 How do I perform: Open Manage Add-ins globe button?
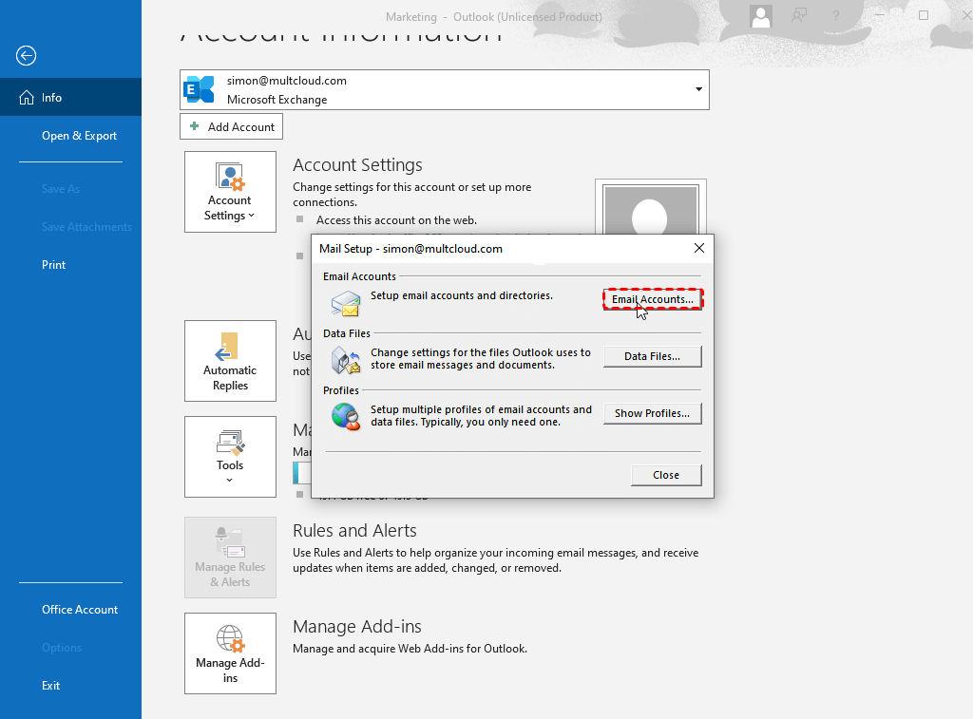coord(230,653)
